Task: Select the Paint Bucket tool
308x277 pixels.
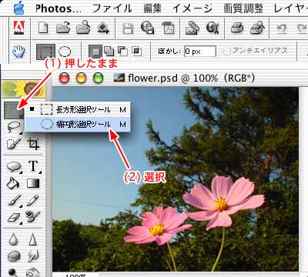Action: point(13,183)
